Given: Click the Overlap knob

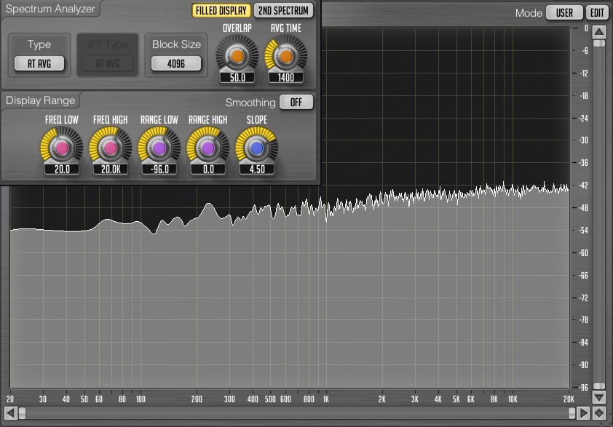Looking at the screenshot, I should [237, 55].
